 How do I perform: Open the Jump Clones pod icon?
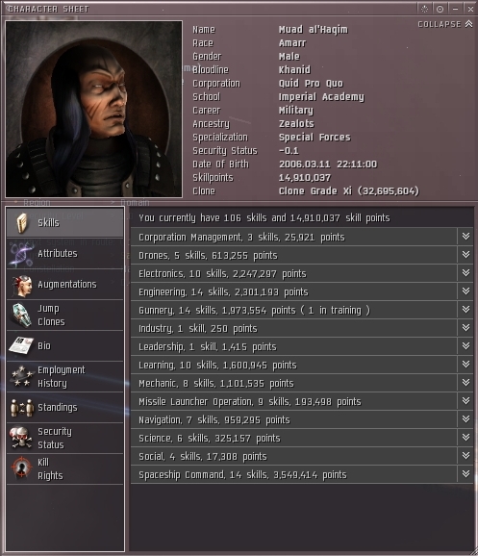tap(22, 315)
